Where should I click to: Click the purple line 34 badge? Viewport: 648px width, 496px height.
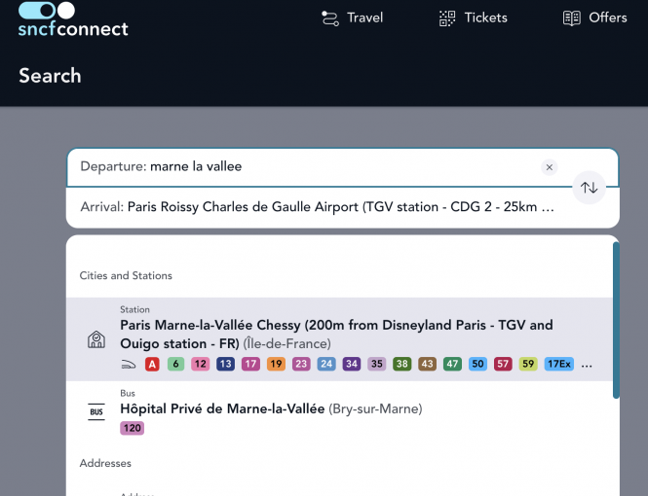click(x=352, y=364)
